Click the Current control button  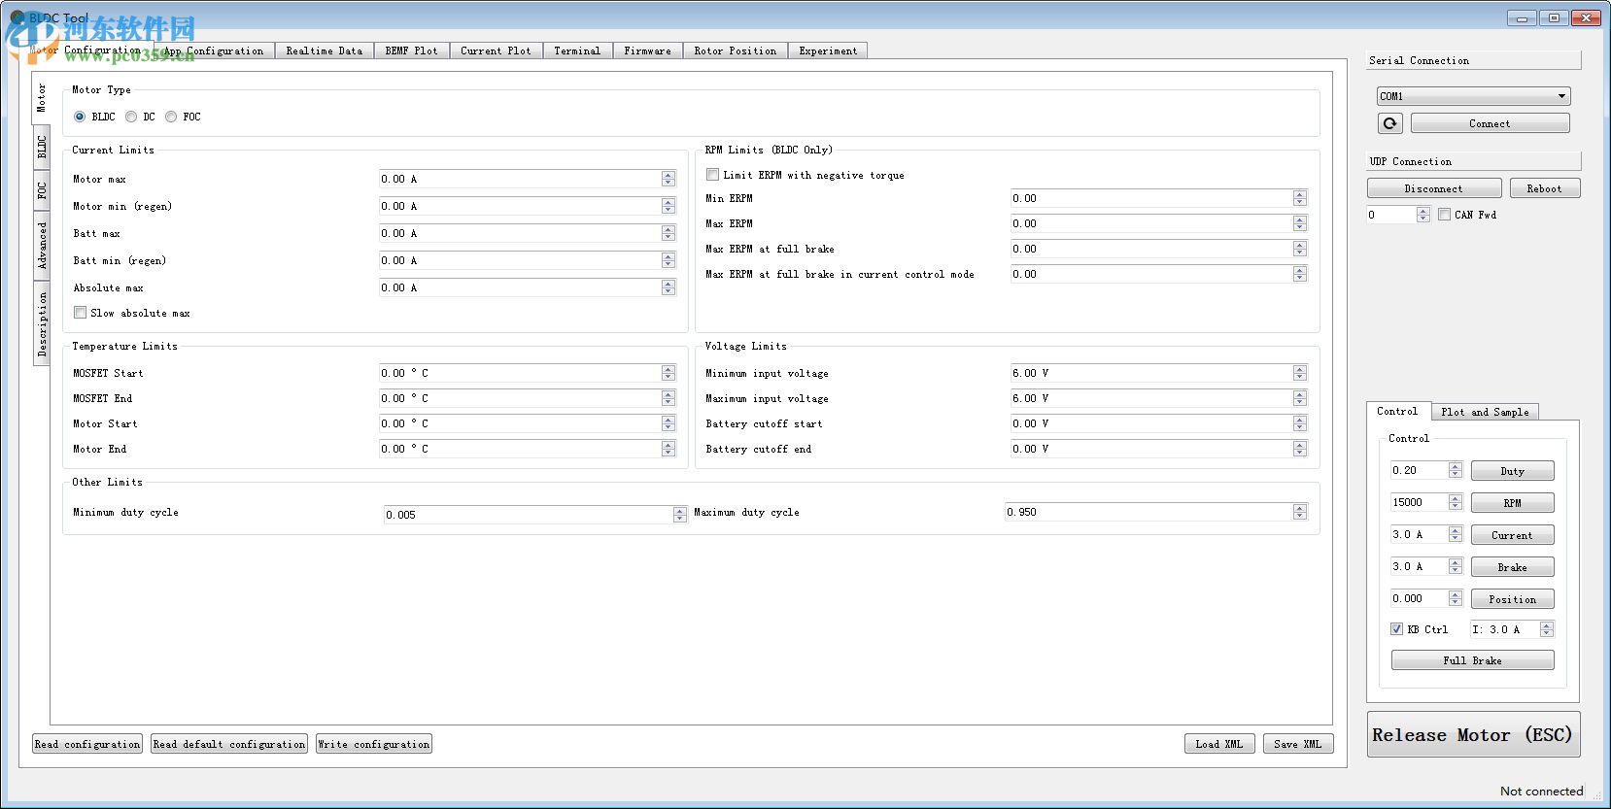point(1512,535)
